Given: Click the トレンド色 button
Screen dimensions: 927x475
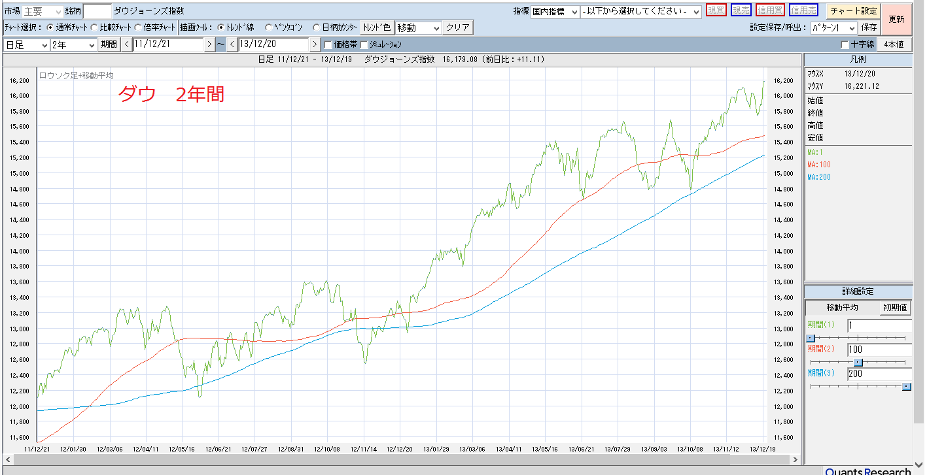Looking at the screenshot, I should pyautogui.click(x=377, y=28).
